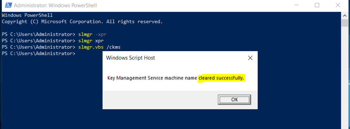Click the gray footer area beside OK

[160, 100]
